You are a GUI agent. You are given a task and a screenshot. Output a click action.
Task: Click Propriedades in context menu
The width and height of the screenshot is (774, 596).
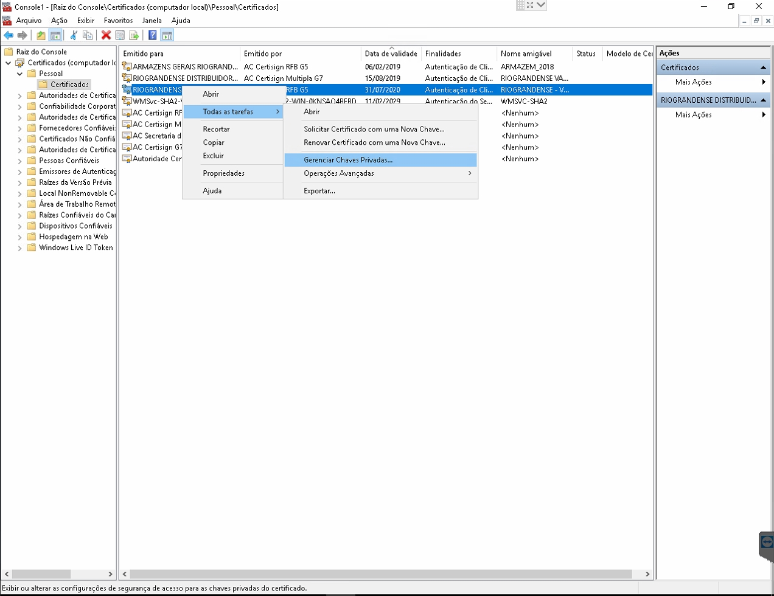(x=223, y=173)
